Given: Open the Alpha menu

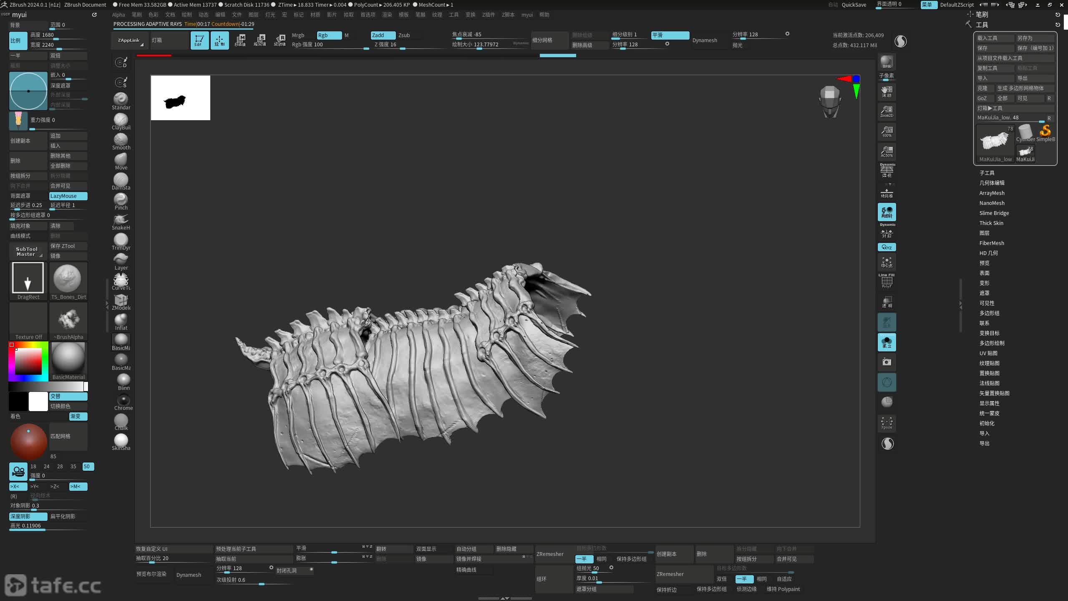Looking at the screenshot, I should [x=118, y=15].
